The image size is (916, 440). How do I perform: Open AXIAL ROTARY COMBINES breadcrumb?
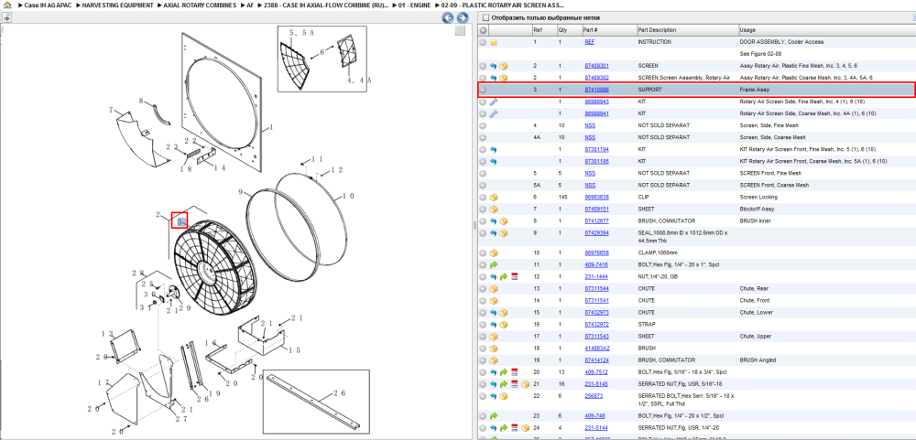coord(200,5)
